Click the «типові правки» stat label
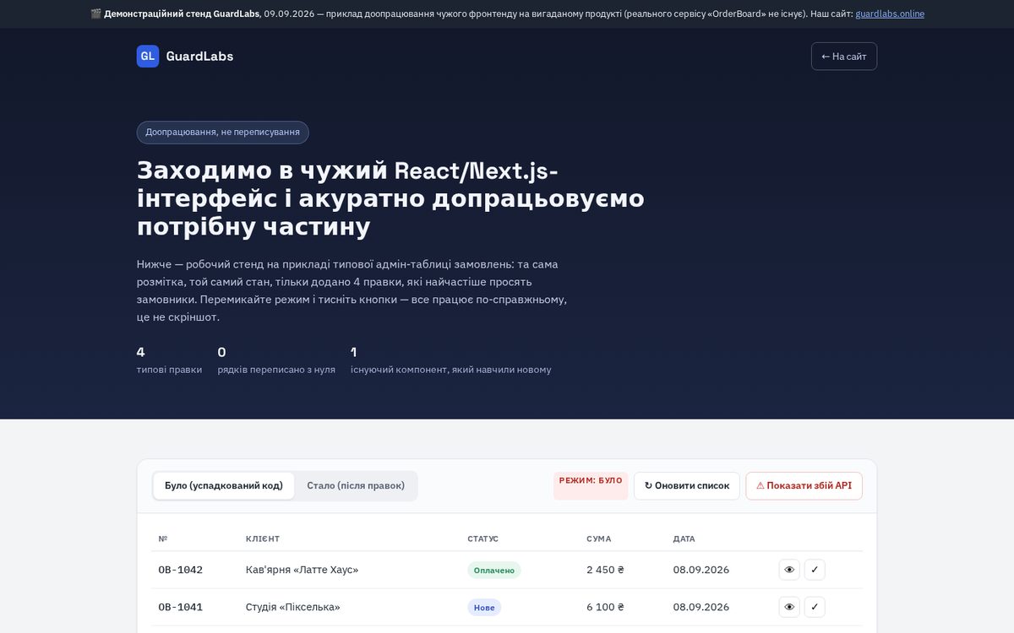1014x633 pixels. pyautogui.click(x=169, y=370)
